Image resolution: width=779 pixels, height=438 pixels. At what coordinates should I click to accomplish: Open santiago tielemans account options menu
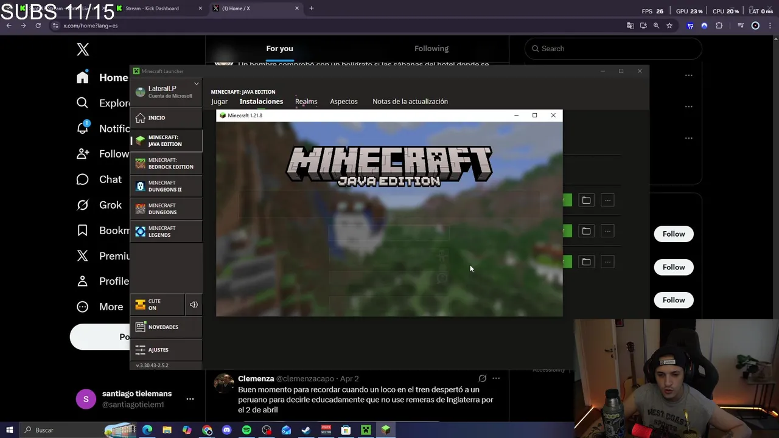point(190,399)
